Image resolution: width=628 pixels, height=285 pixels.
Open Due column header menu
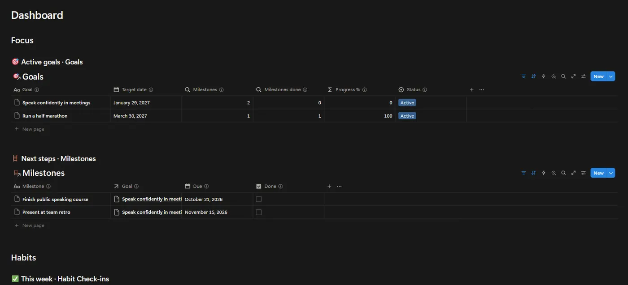coord(196,187)
